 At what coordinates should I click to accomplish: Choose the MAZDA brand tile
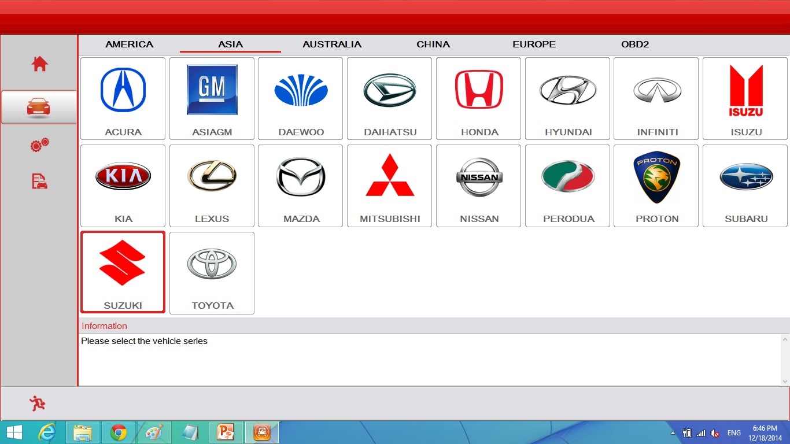point(301,186)
